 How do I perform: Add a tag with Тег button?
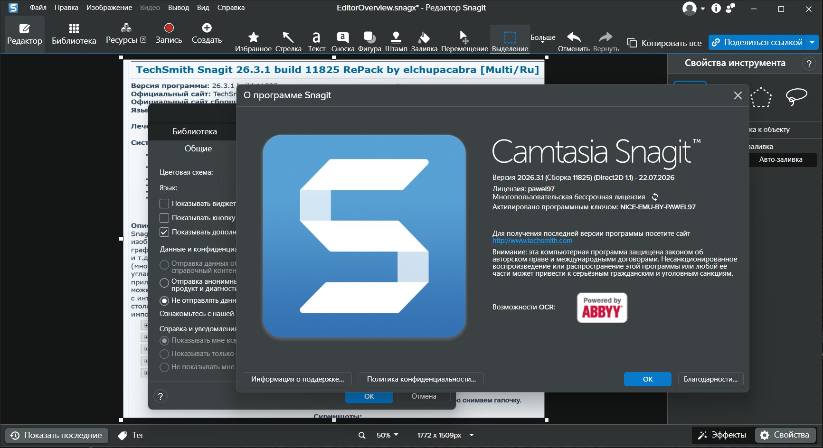pos(131,435)
